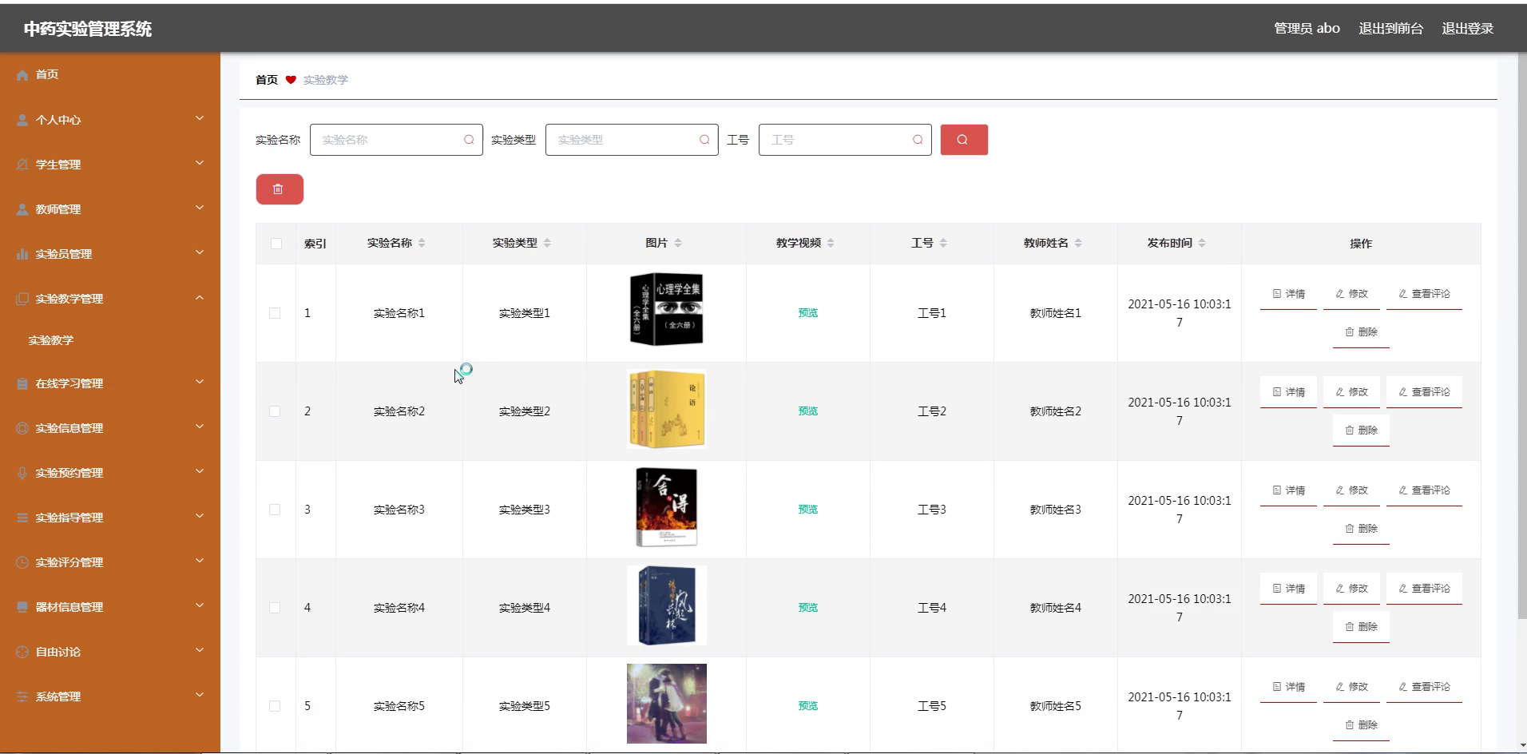Viewport: 1527px width, 754px height.
Task: Collapse the 实验教学管理 chevron
Action: [x=200, y=297]
